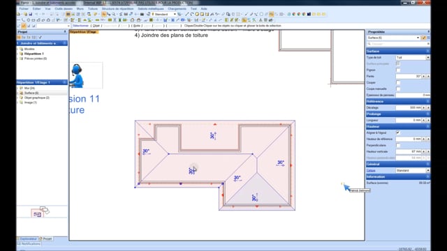
Task: Click the Hauteur verticale value field
Action: coord(409,152)
